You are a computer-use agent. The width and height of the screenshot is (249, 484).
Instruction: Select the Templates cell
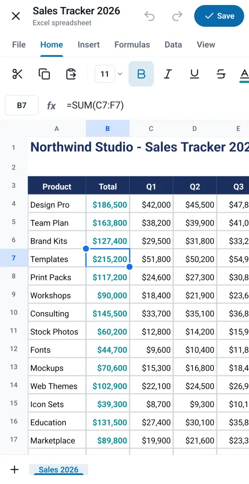pos(57,259)
